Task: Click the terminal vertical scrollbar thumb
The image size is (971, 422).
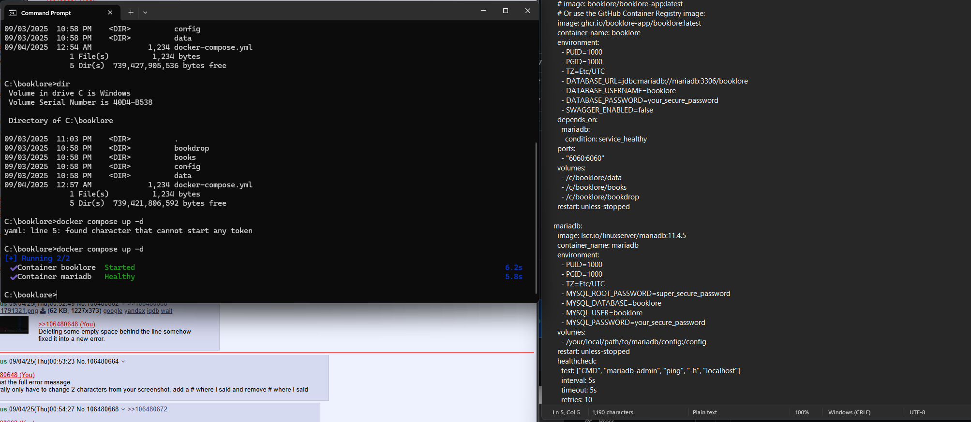Action: point(536,217)
